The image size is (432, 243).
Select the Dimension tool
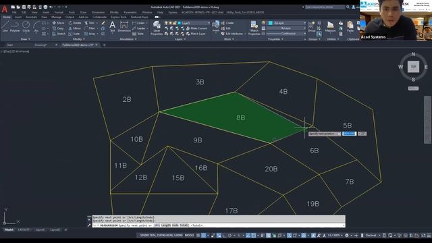pyautogui.click(x=124, y=27)
